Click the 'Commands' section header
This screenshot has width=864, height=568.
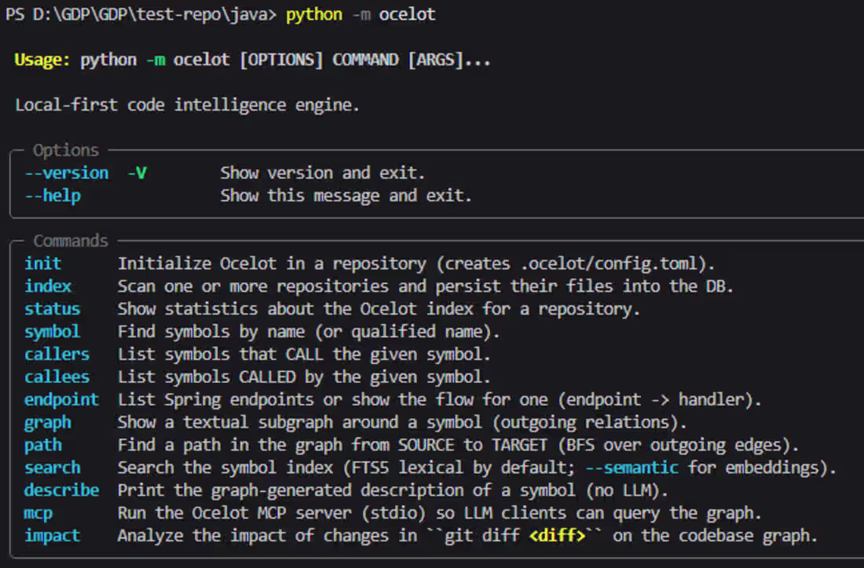pos(71,241)
